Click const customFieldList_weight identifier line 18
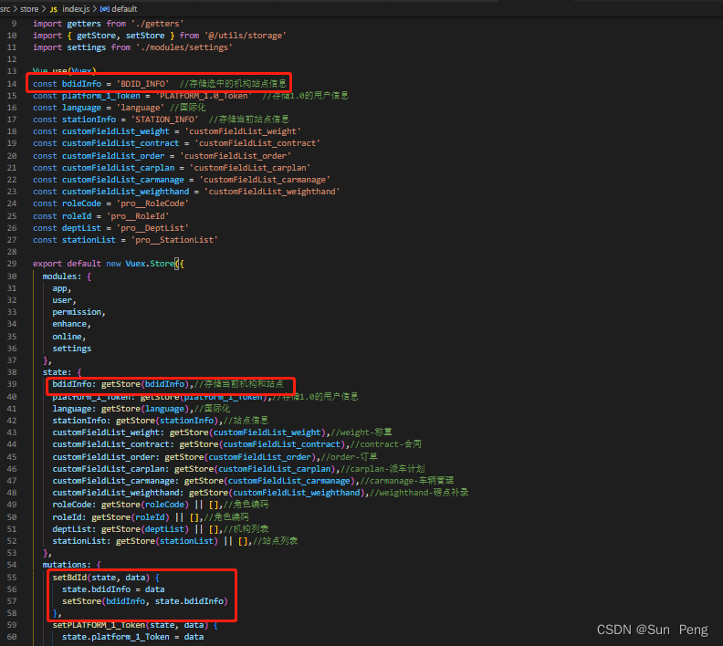Viewport: 723px width, 646px height. [116, 131]
